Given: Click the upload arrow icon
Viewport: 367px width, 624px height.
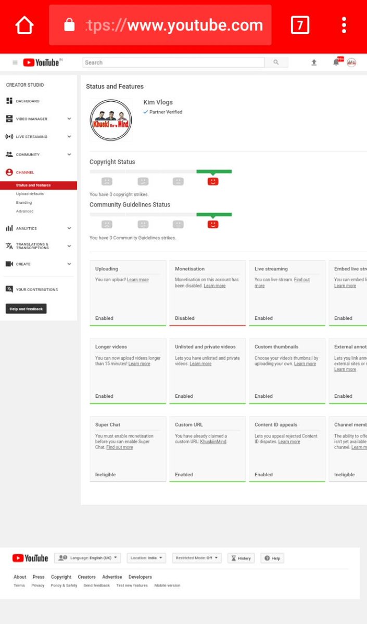Looking at the screenshot, I should click(x=314, y=62).
